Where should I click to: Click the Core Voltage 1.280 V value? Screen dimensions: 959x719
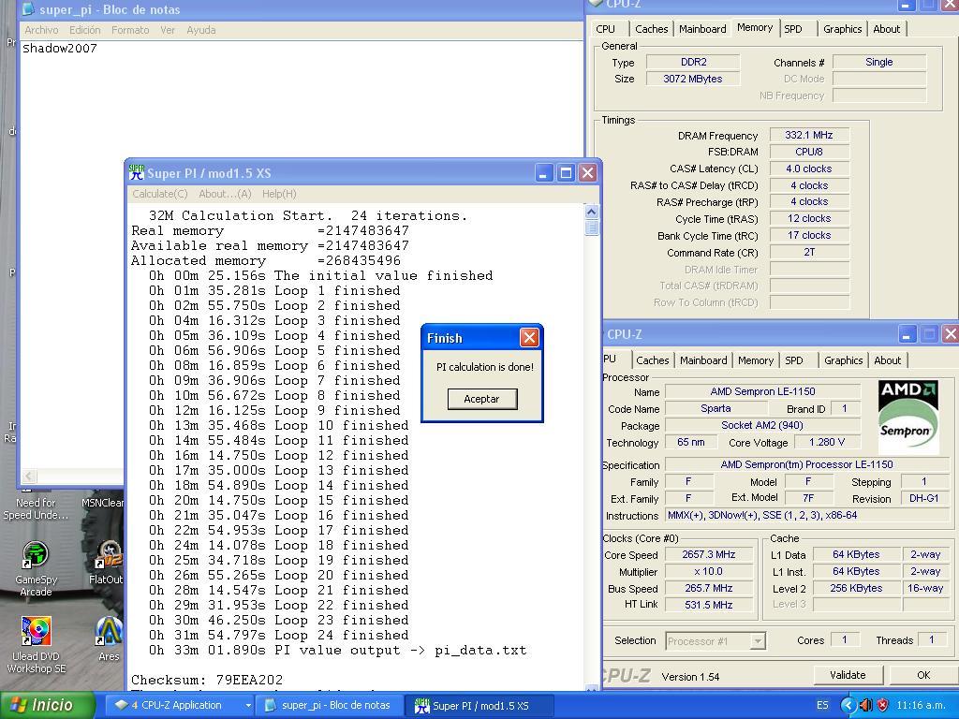click(827, 442)
